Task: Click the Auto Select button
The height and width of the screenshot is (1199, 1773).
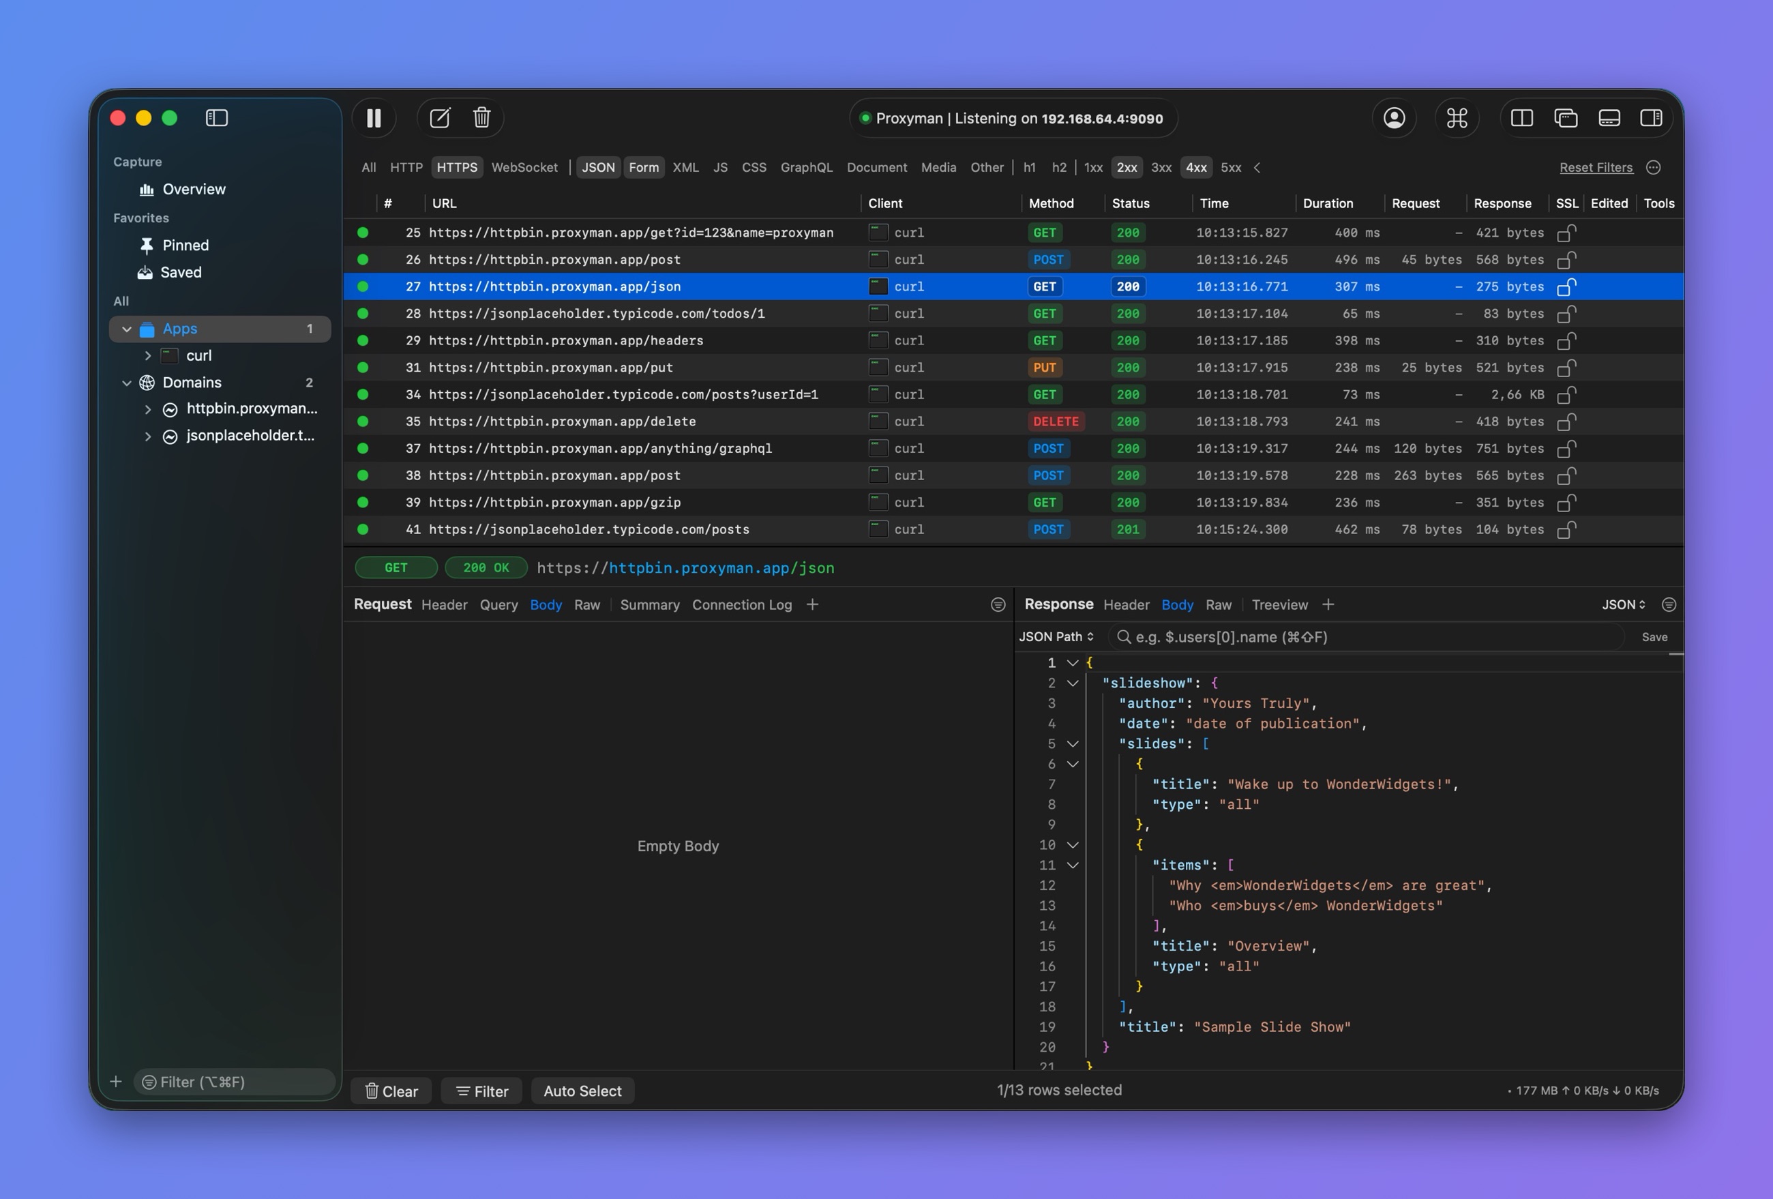Action: point(582,1091)
